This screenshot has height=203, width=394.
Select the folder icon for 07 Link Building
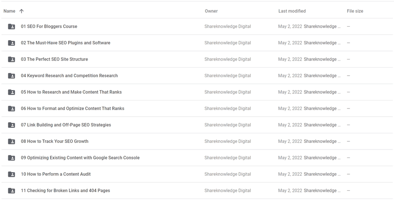[11, 125]
